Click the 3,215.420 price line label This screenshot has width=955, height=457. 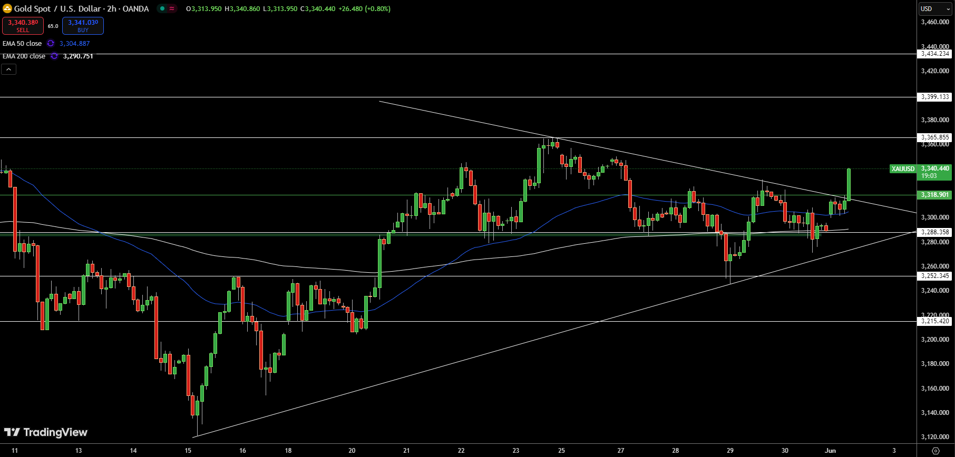tap(935, 321)
